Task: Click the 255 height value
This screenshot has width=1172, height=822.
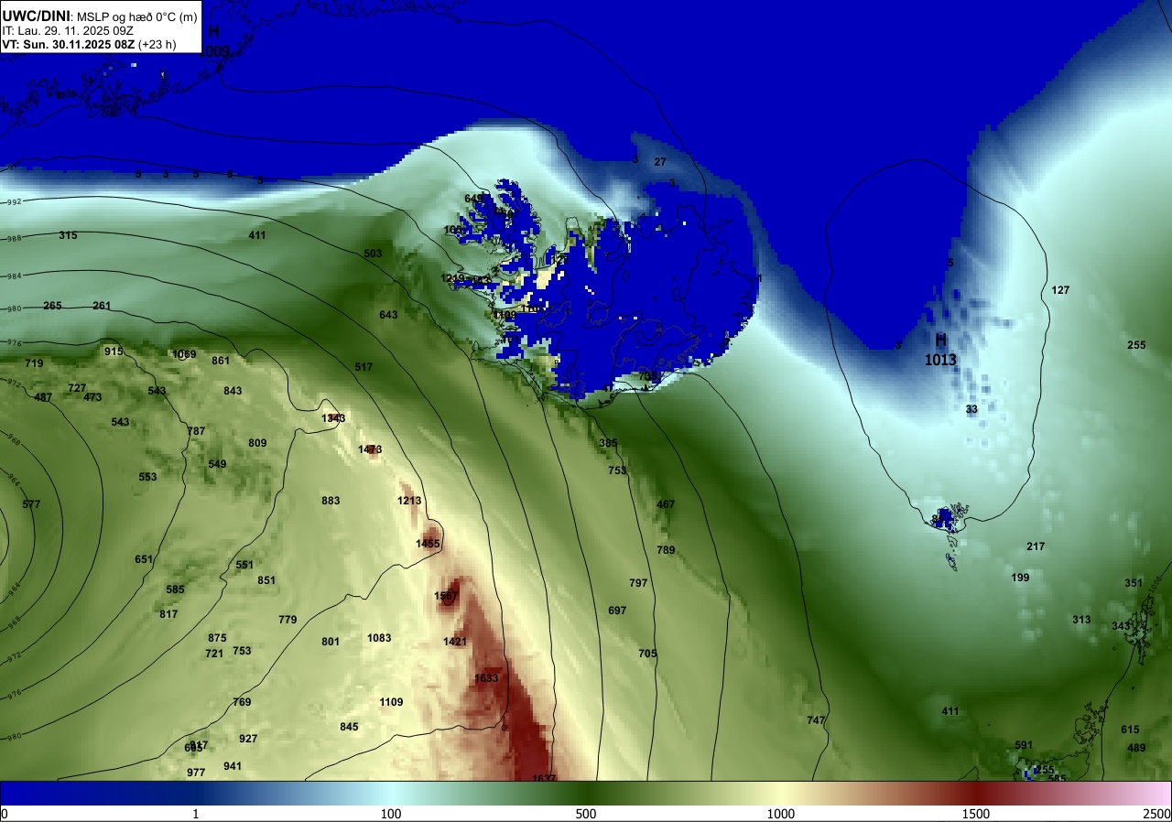Action: [1136, 345]
